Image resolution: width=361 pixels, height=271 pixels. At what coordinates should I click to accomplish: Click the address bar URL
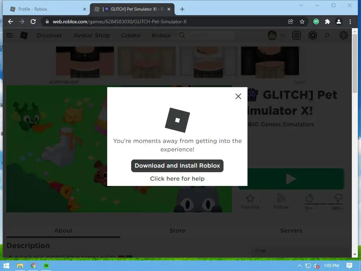pyautogui.click(x=120, y=22)
